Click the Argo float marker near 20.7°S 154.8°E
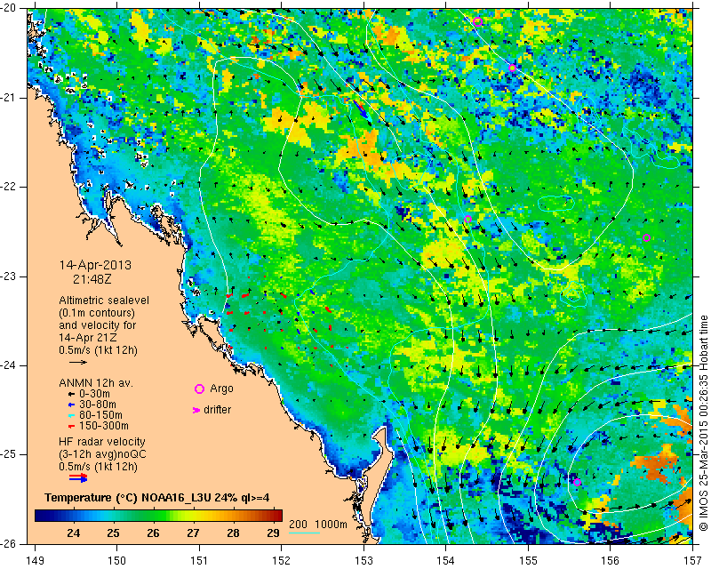Screen dimensions: 711x569 pos(513,68)
